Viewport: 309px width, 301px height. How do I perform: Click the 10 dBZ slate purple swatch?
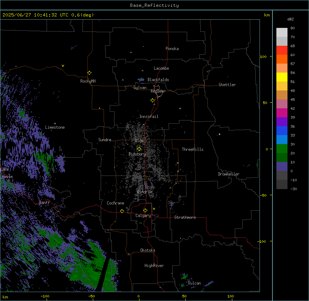pos(282,167)
